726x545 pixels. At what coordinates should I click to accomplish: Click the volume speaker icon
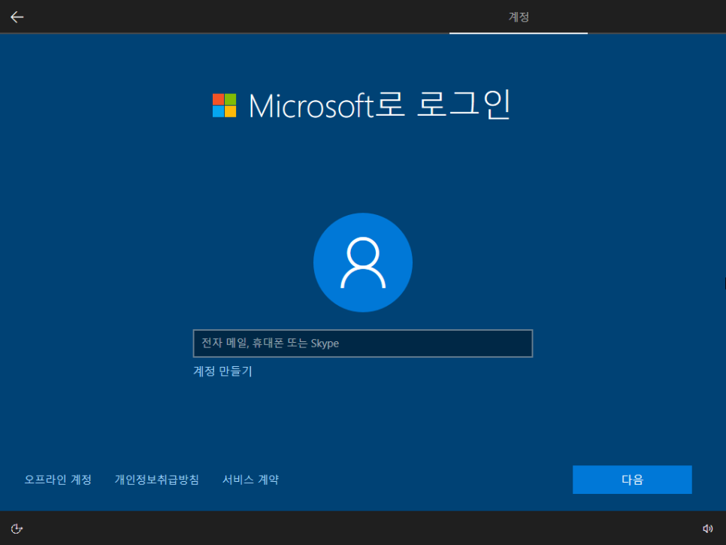pyautogui.click(x=707, y=528)
